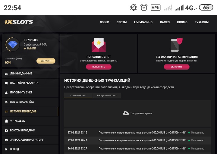Click Исполнено status for 600.00 RUB payment
Screen dimensions: 217x154
coord(198,140)
